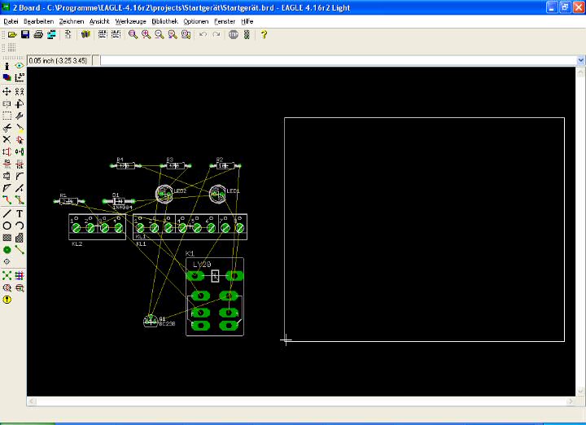Select the green Via tool
Screen dimensions: 586x425
coord(7,250)
